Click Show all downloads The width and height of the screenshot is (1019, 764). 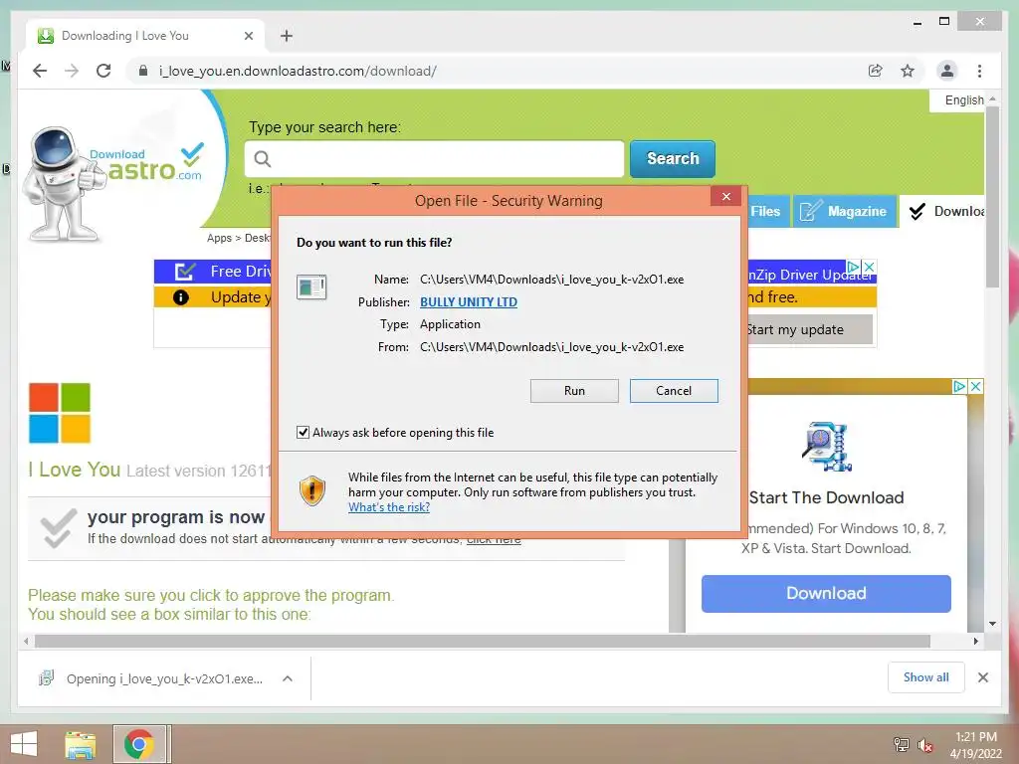pyautogui.click(x=925, y=677)
